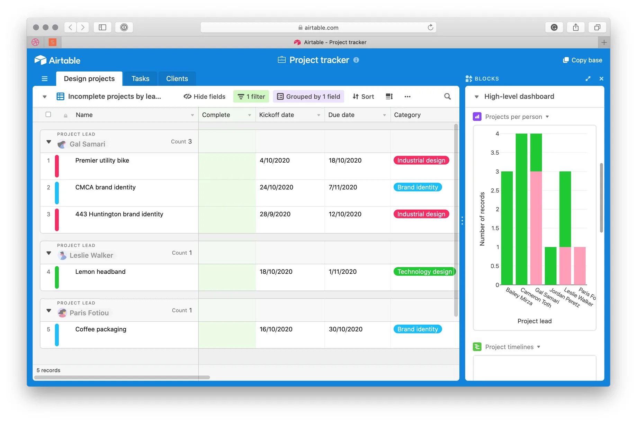The height and width of the screenshot is (422, 637).
Task: Open row height options icon
Action: tap(389, 97)
